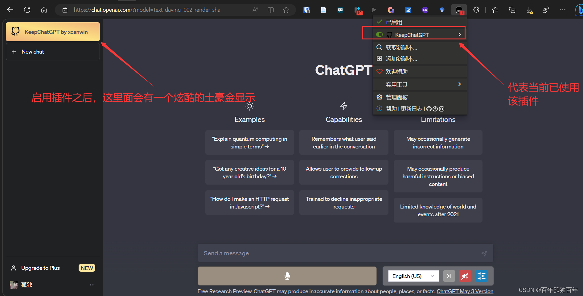View site info via the lock icon
Screen dimensions: 583x296
pyautogui.click(x=65, y=10)
